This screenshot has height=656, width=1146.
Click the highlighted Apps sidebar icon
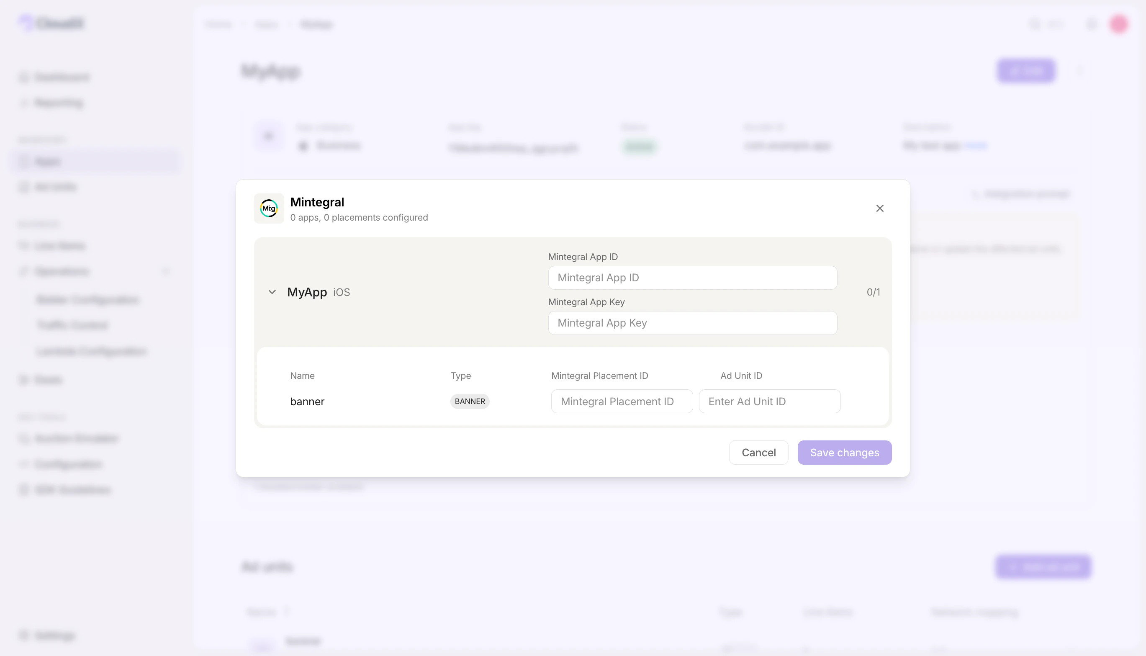(x=24, y=161)
